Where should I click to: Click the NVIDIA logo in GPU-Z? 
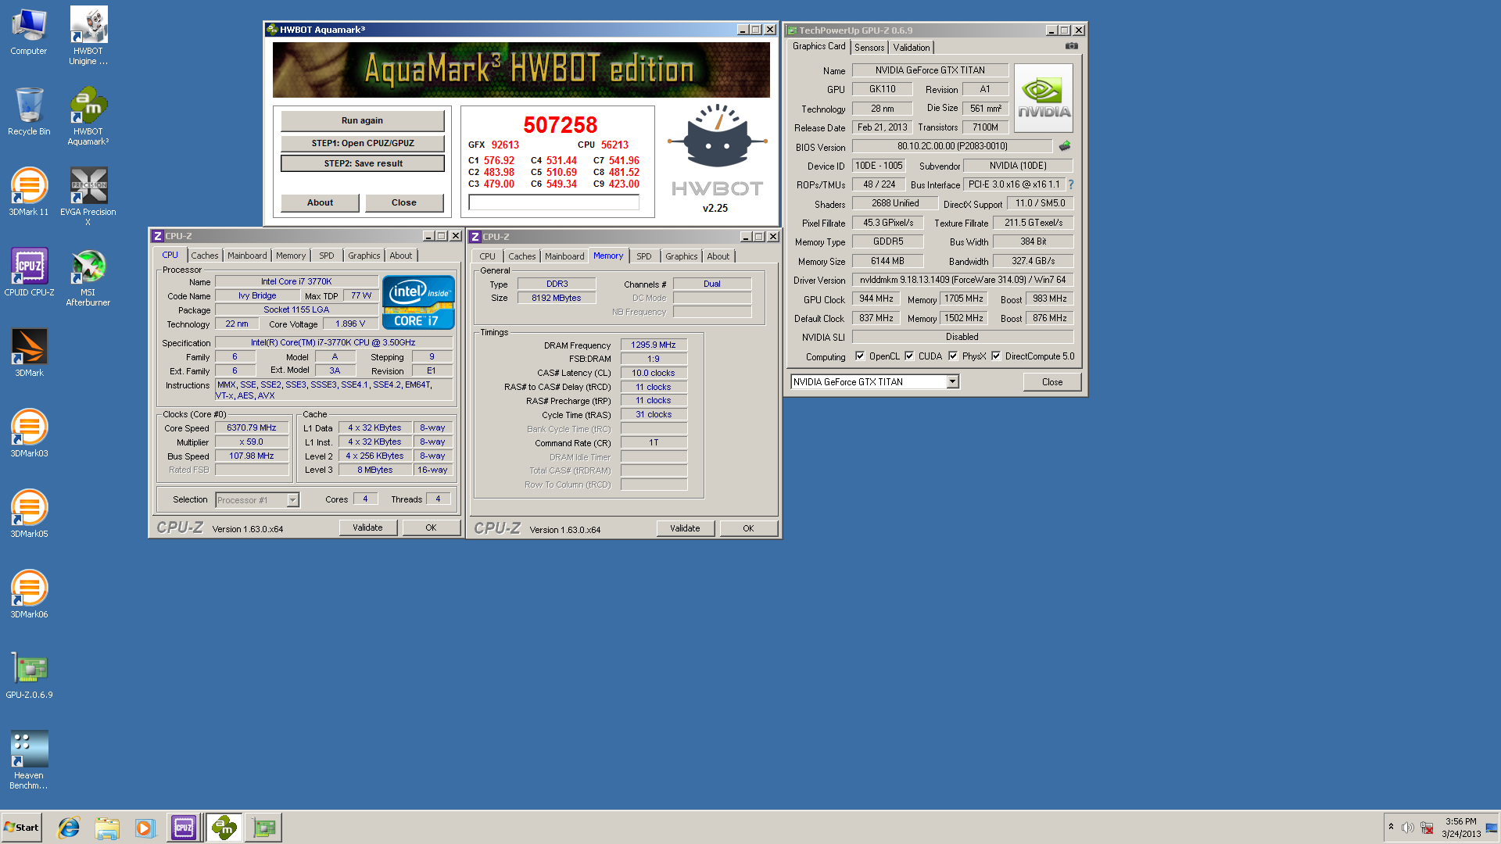coord(1044,98)
